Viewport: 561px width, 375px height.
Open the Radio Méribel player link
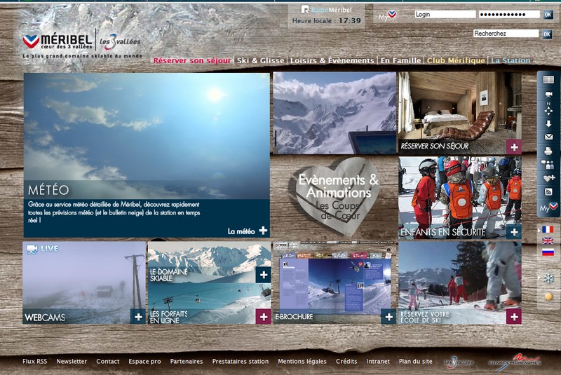point(326,10)
